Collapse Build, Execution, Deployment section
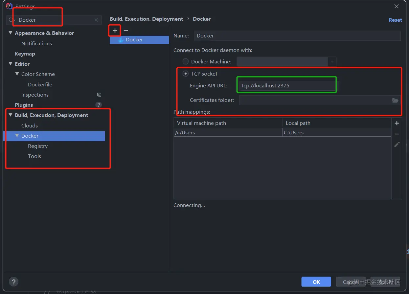The height and width of the screenshot is (294, 409). coord(11,115)
